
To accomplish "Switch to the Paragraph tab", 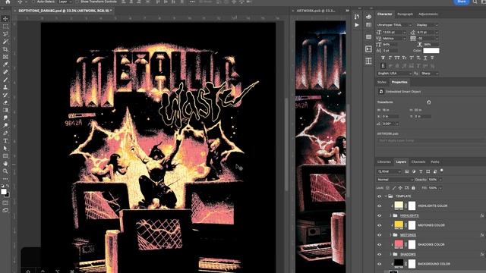I will [x=405, y=14].
